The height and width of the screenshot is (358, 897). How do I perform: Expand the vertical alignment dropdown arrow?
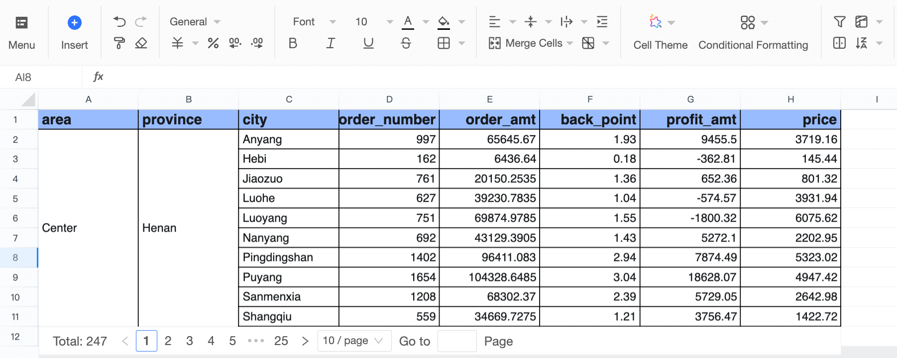point(549,22)
